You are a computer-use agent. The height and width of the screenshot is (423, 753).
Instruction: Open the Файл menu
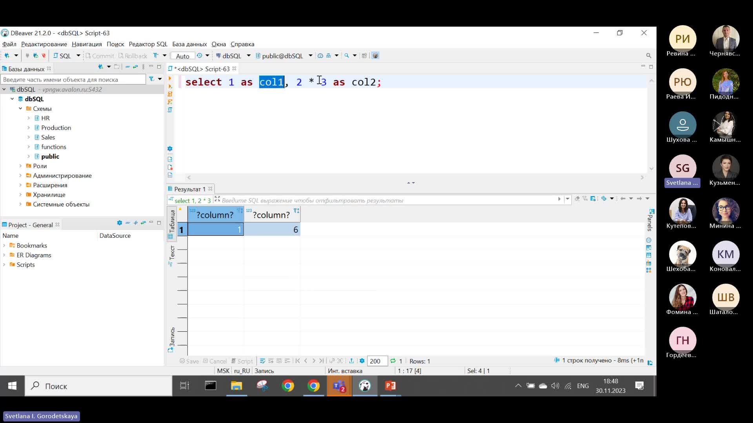pyautogui.click(x=9, y=44)
